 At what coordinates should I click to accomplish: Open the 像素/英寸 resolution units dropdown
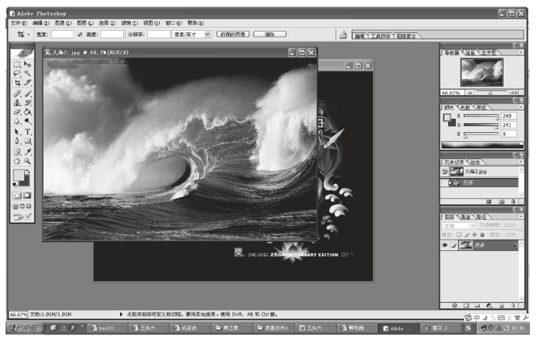tap(191, 35)
